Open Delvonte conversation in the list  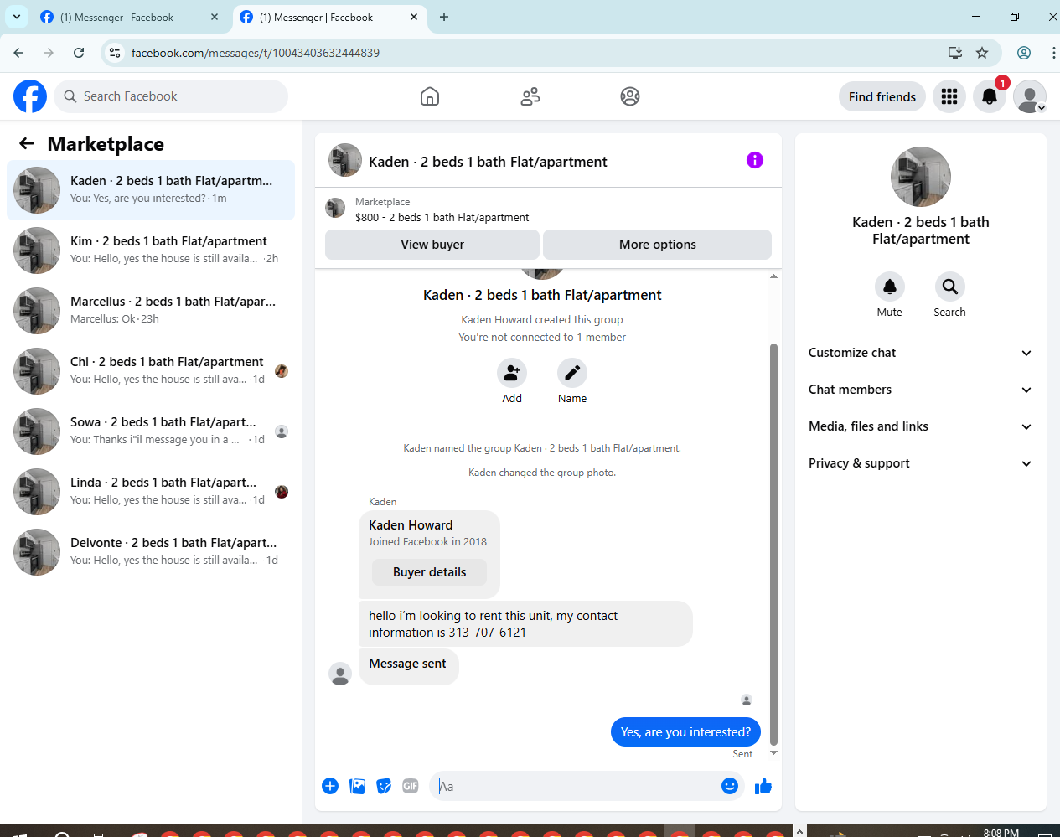point(151,552)
